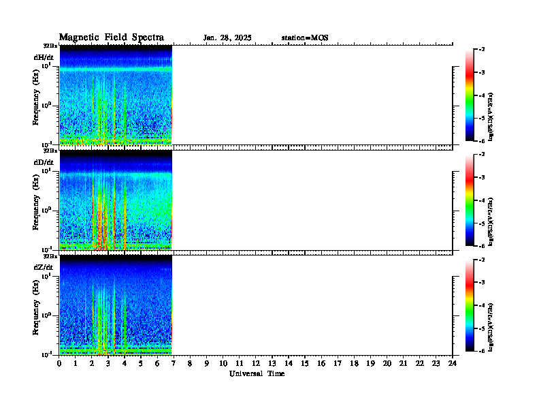Click the "Magnetic Field Spectra" plot title

tap(112, 37)
